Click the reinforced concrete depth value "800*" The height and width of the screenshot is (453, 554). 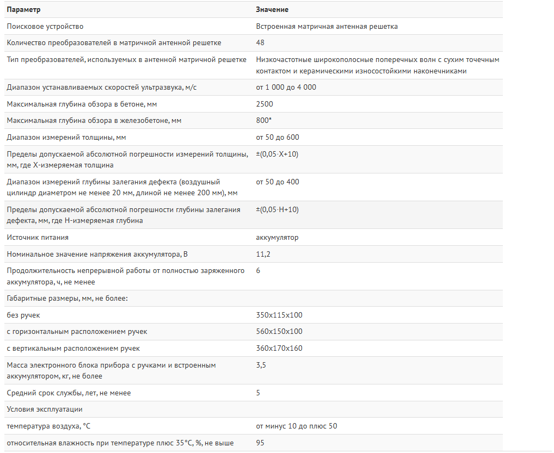264,120
